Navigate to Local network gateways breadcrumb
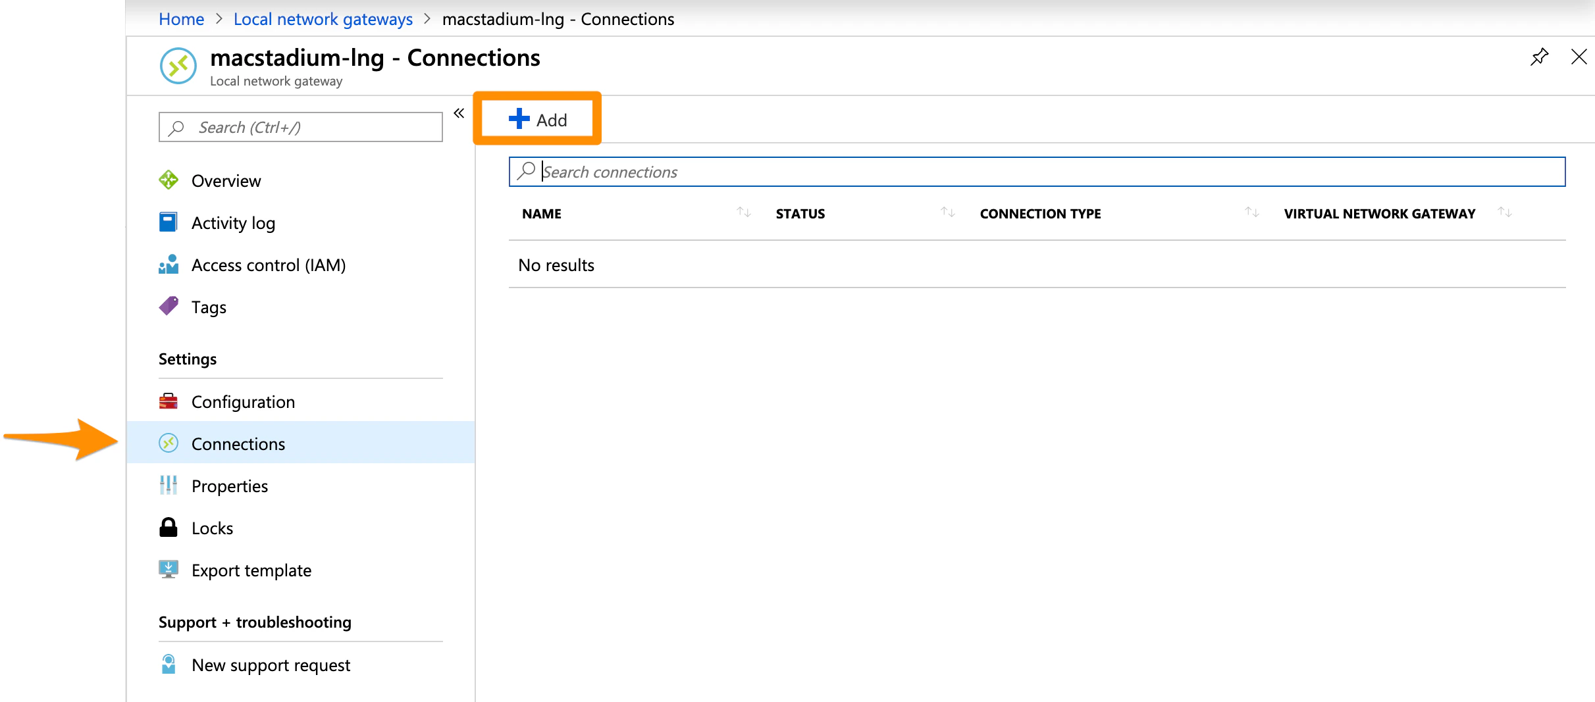 tap(322, 19)
